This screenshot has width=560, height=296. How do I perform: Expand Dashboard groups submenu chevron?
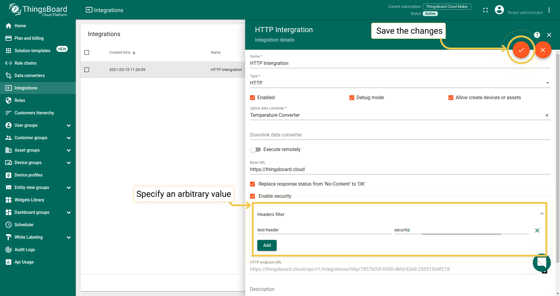tap(69, 213)
